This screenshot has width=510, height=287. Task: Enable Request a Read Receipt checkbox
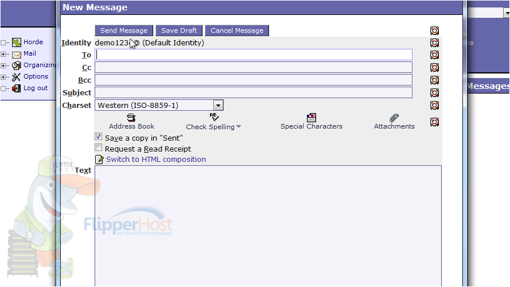click(x=99, y=147)
